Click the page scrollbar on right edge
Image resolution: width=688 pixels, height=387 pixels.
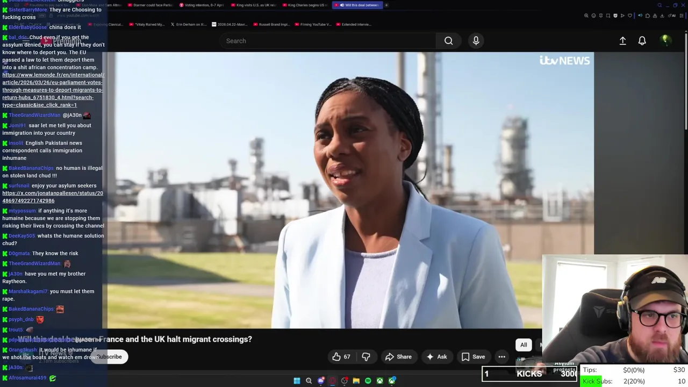[x=686, y=81]
